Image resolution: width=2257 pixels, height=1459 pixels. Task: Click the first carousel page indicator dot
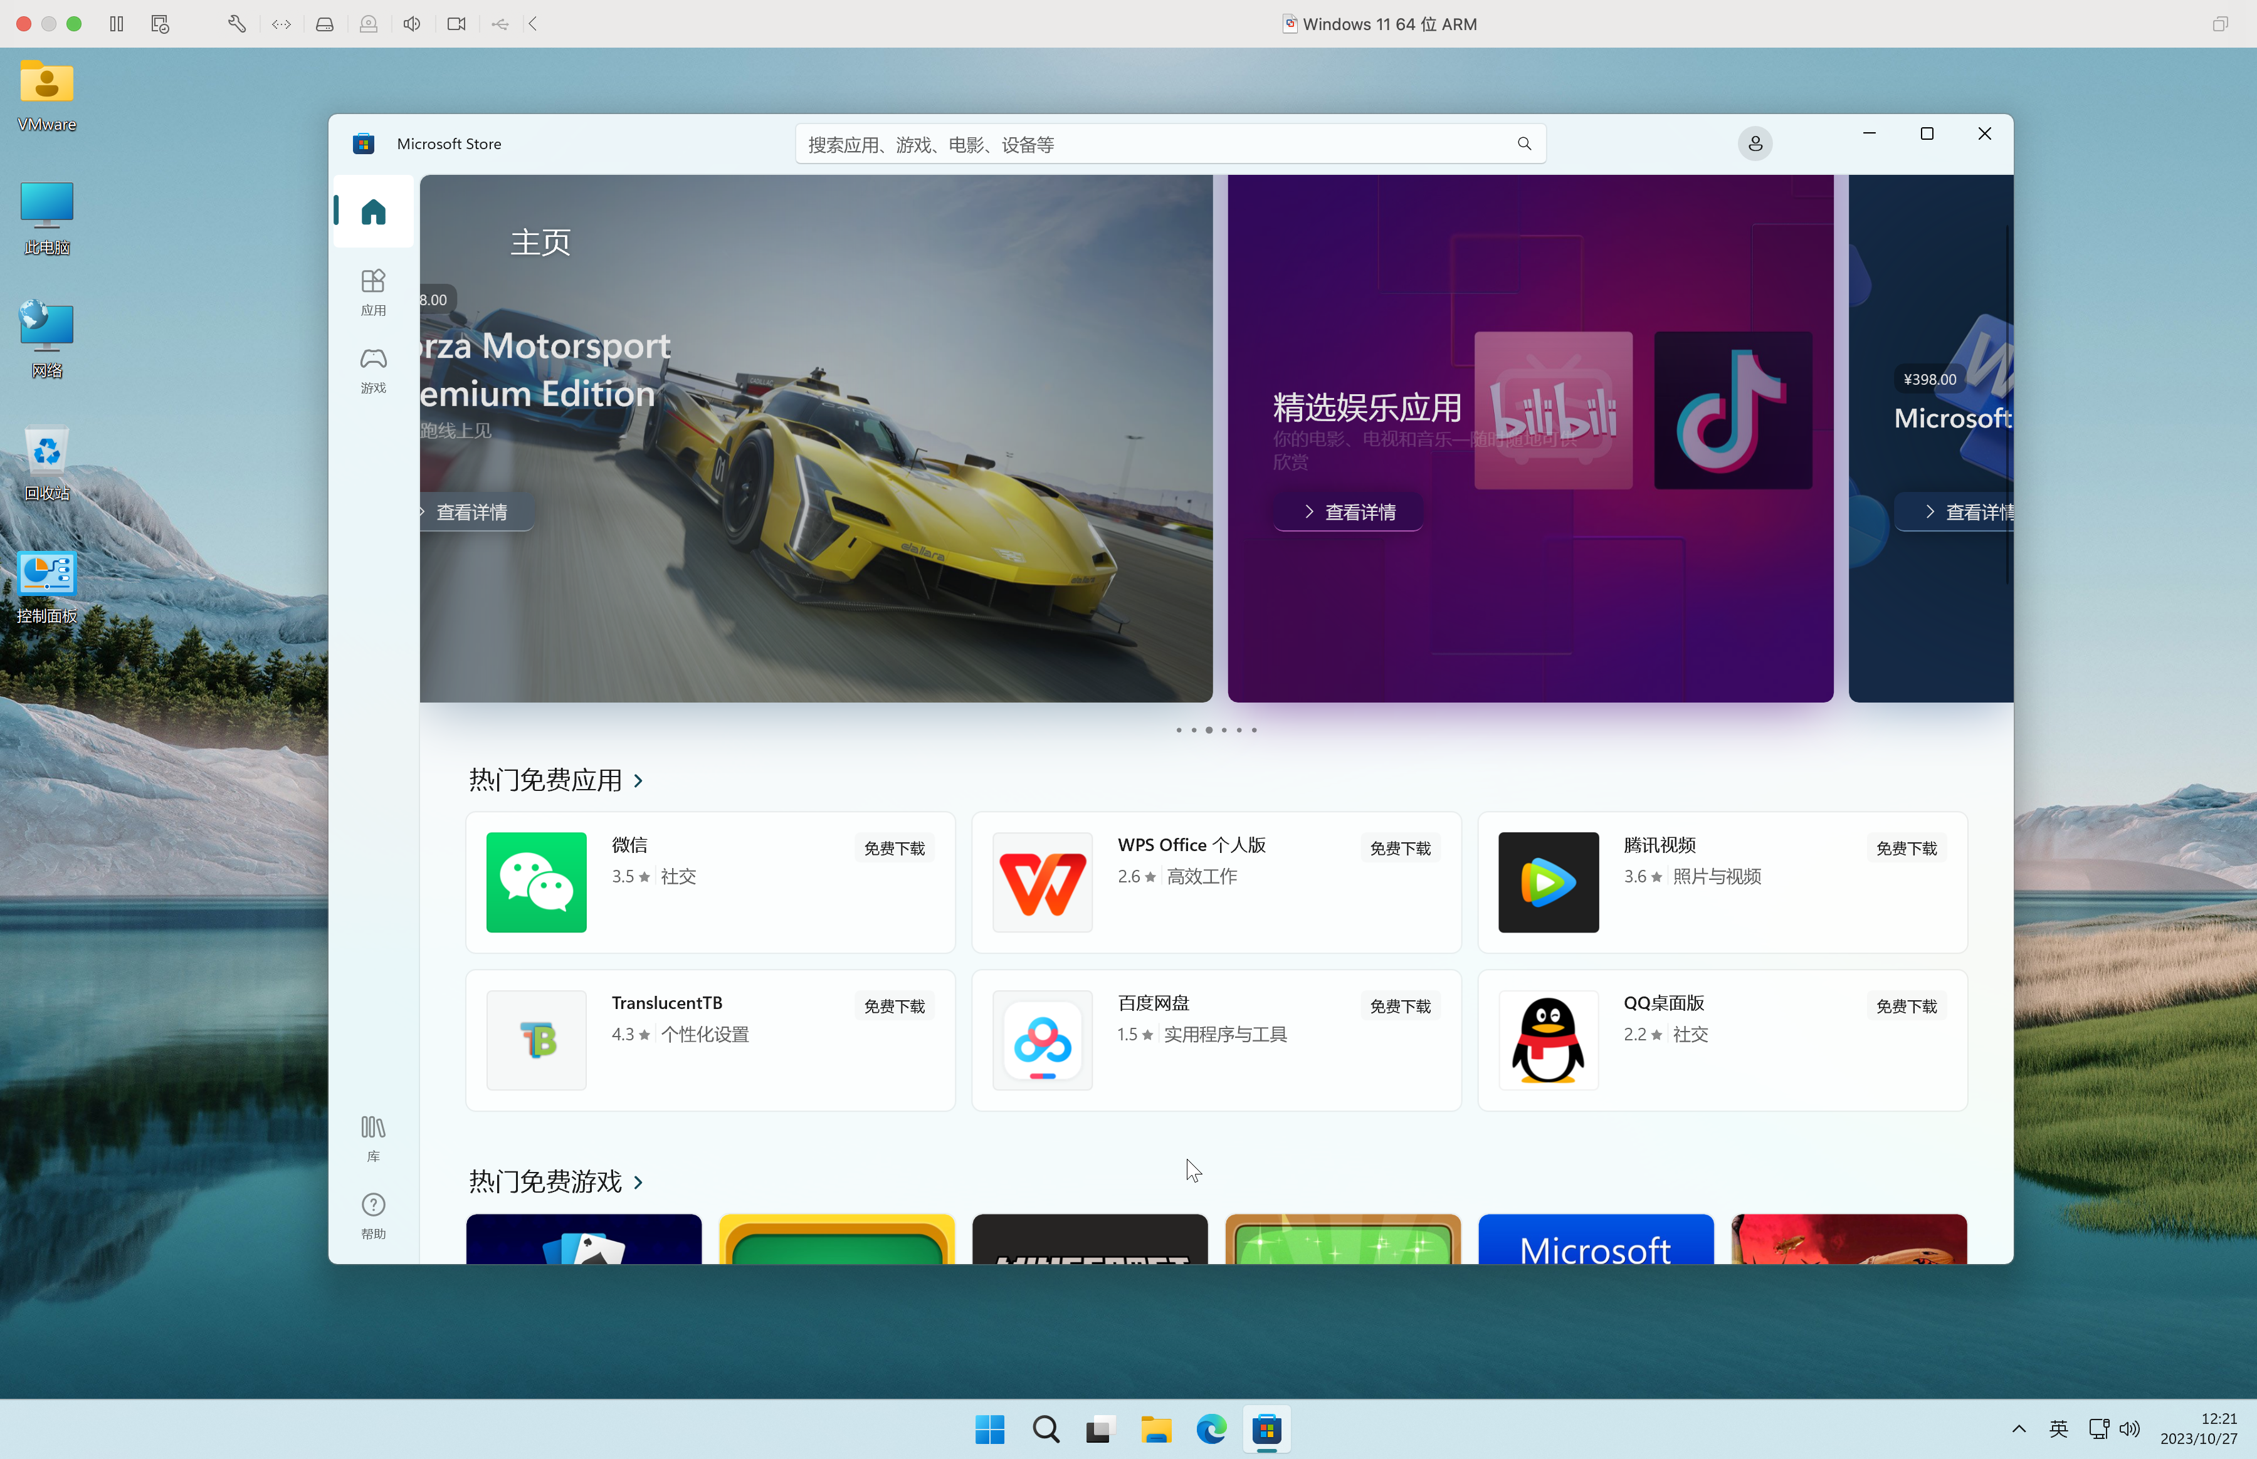point(1179,731)
